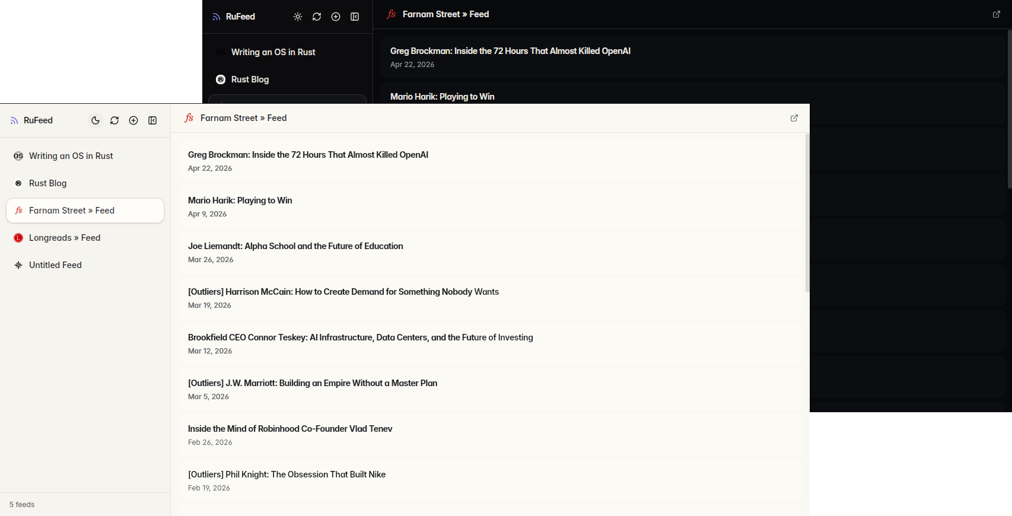Image resolution: width=1012 pixels, height=516 pixels.
Task: Click Farnam Street fs icon in light sidebar
Action: click(18, 211)
